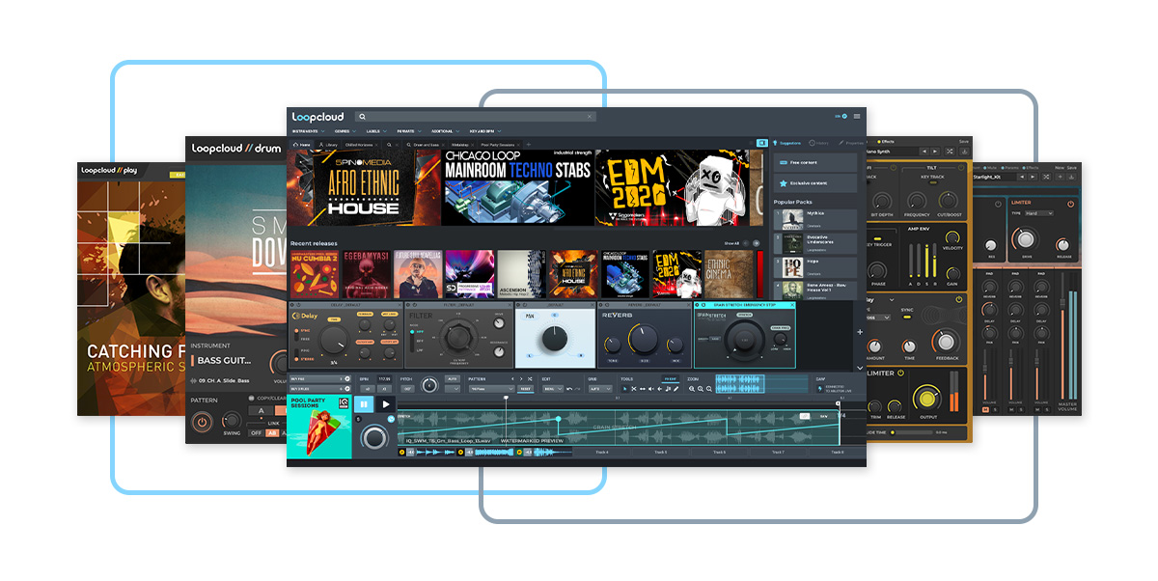Expand the Additional filter dropdown
The image size is (1158, 581).
(446, 131)
